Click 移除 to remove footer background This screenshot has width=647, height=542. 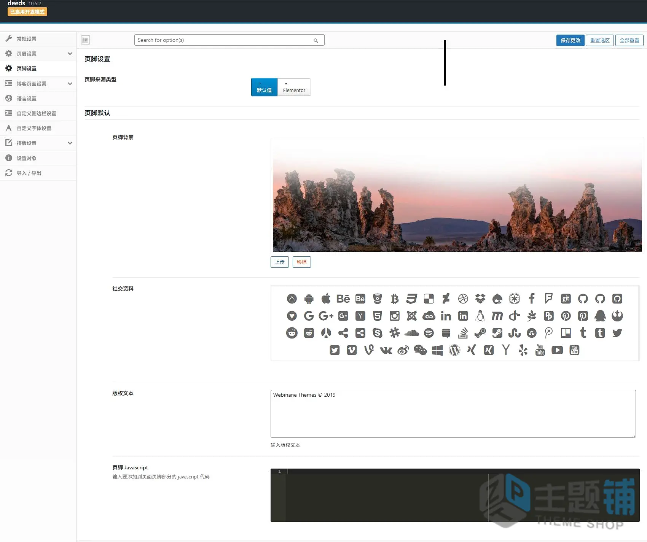coord(302,262)
